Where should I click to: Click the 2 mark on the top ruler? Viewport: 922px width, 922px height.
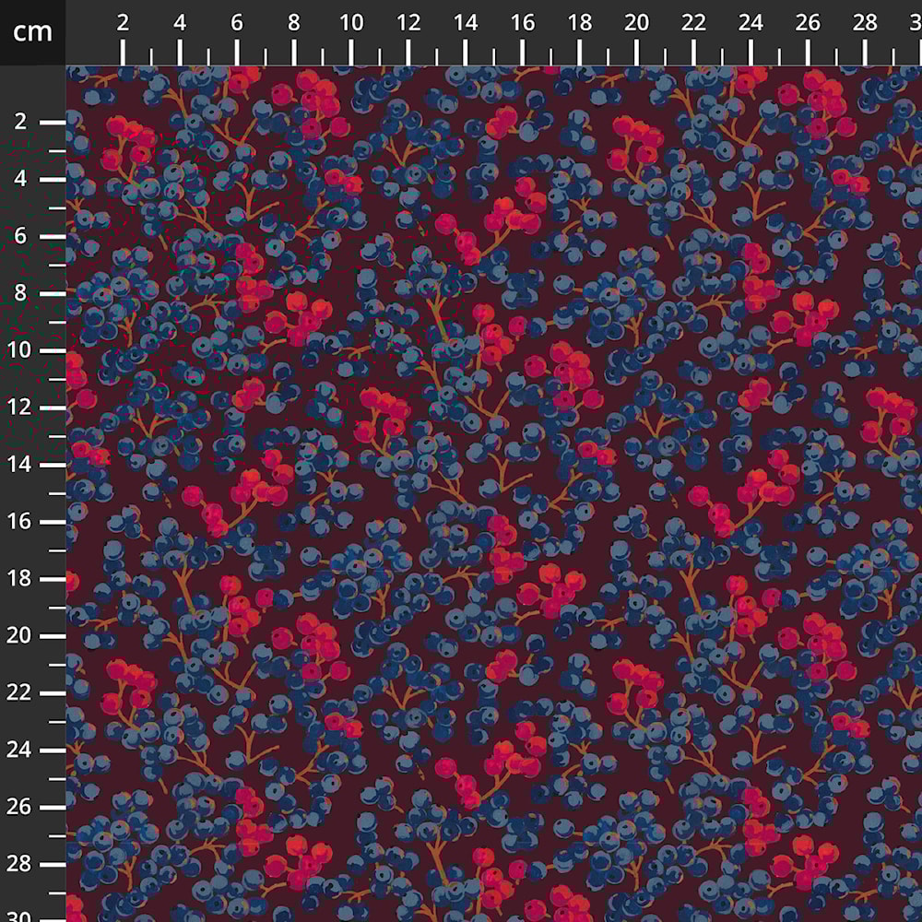123,25
